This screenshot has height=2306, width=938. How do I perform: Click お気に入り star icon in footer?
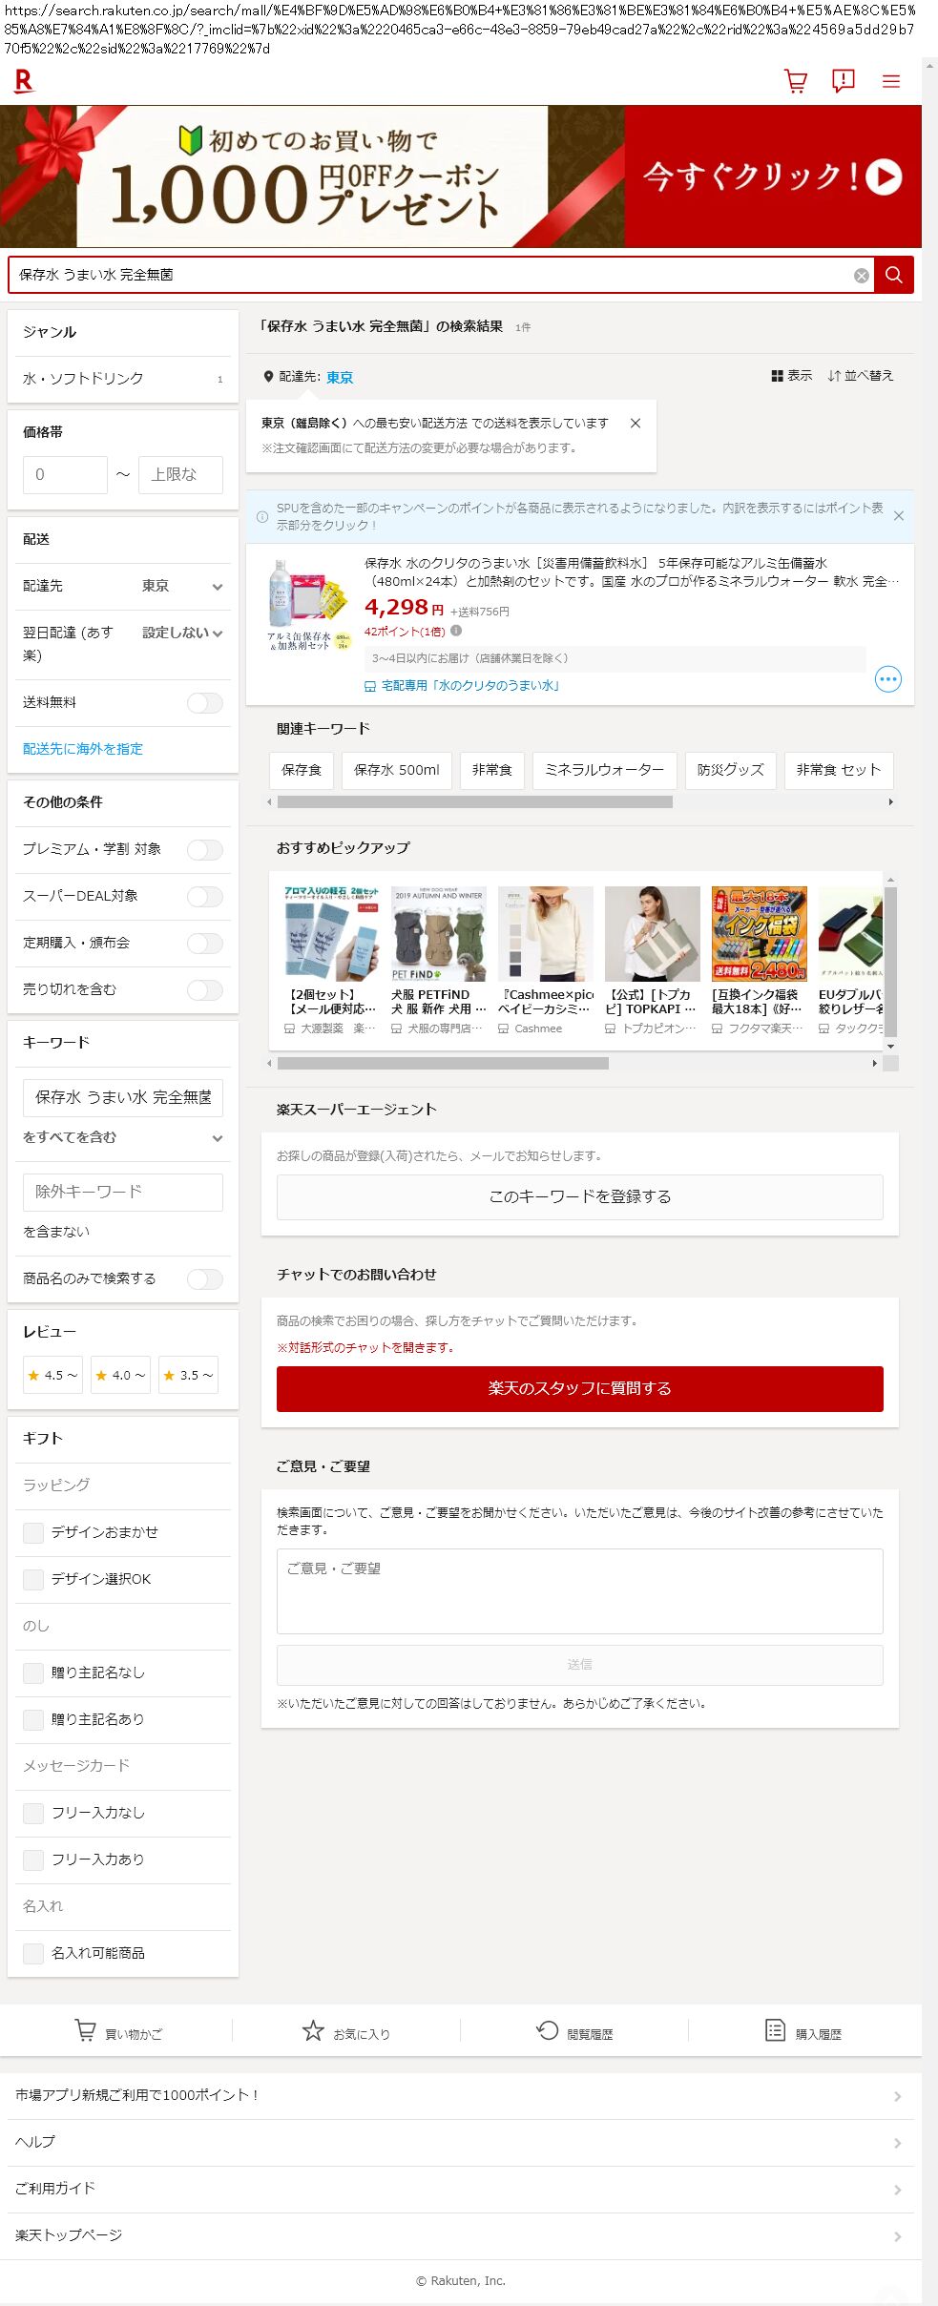(313, 2030)
